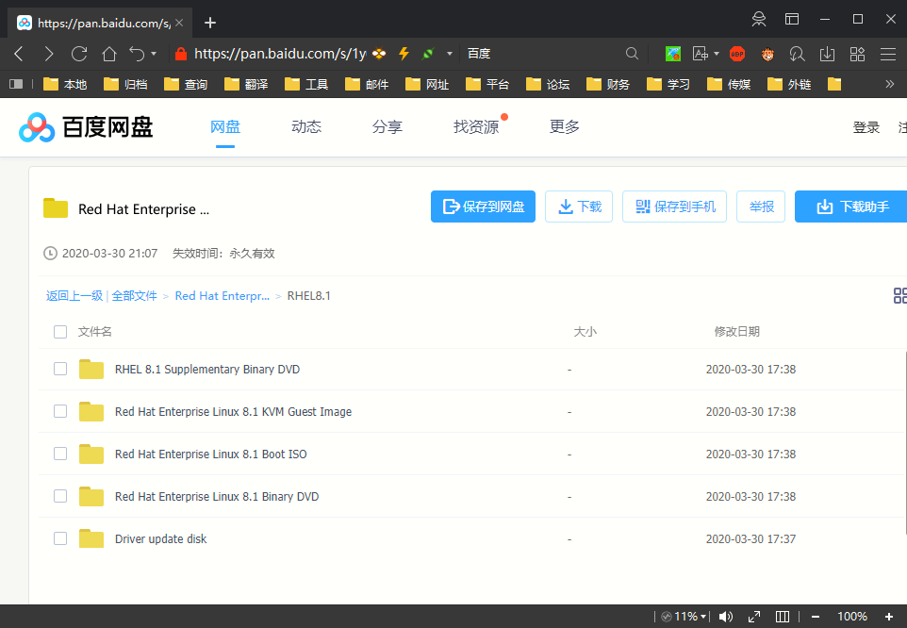Open the RHEL 8.1 Supplementary Binary DVD folder
The height and width of the screenshot is (628, 907).
tap(207, 370)
